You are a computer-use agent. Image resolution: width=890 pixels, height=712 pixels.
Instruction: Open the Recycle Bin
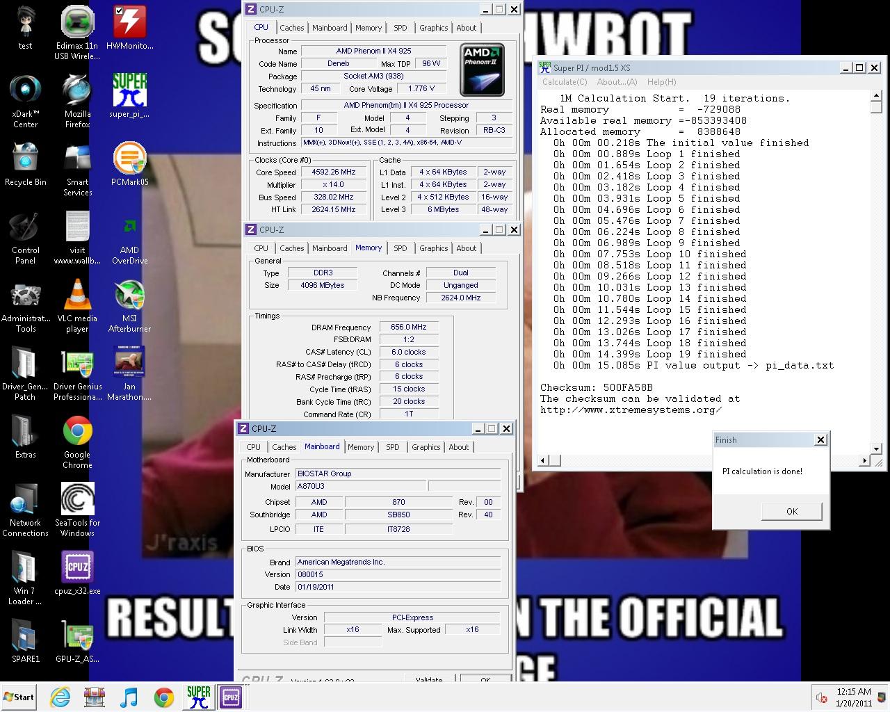[25, 165]
